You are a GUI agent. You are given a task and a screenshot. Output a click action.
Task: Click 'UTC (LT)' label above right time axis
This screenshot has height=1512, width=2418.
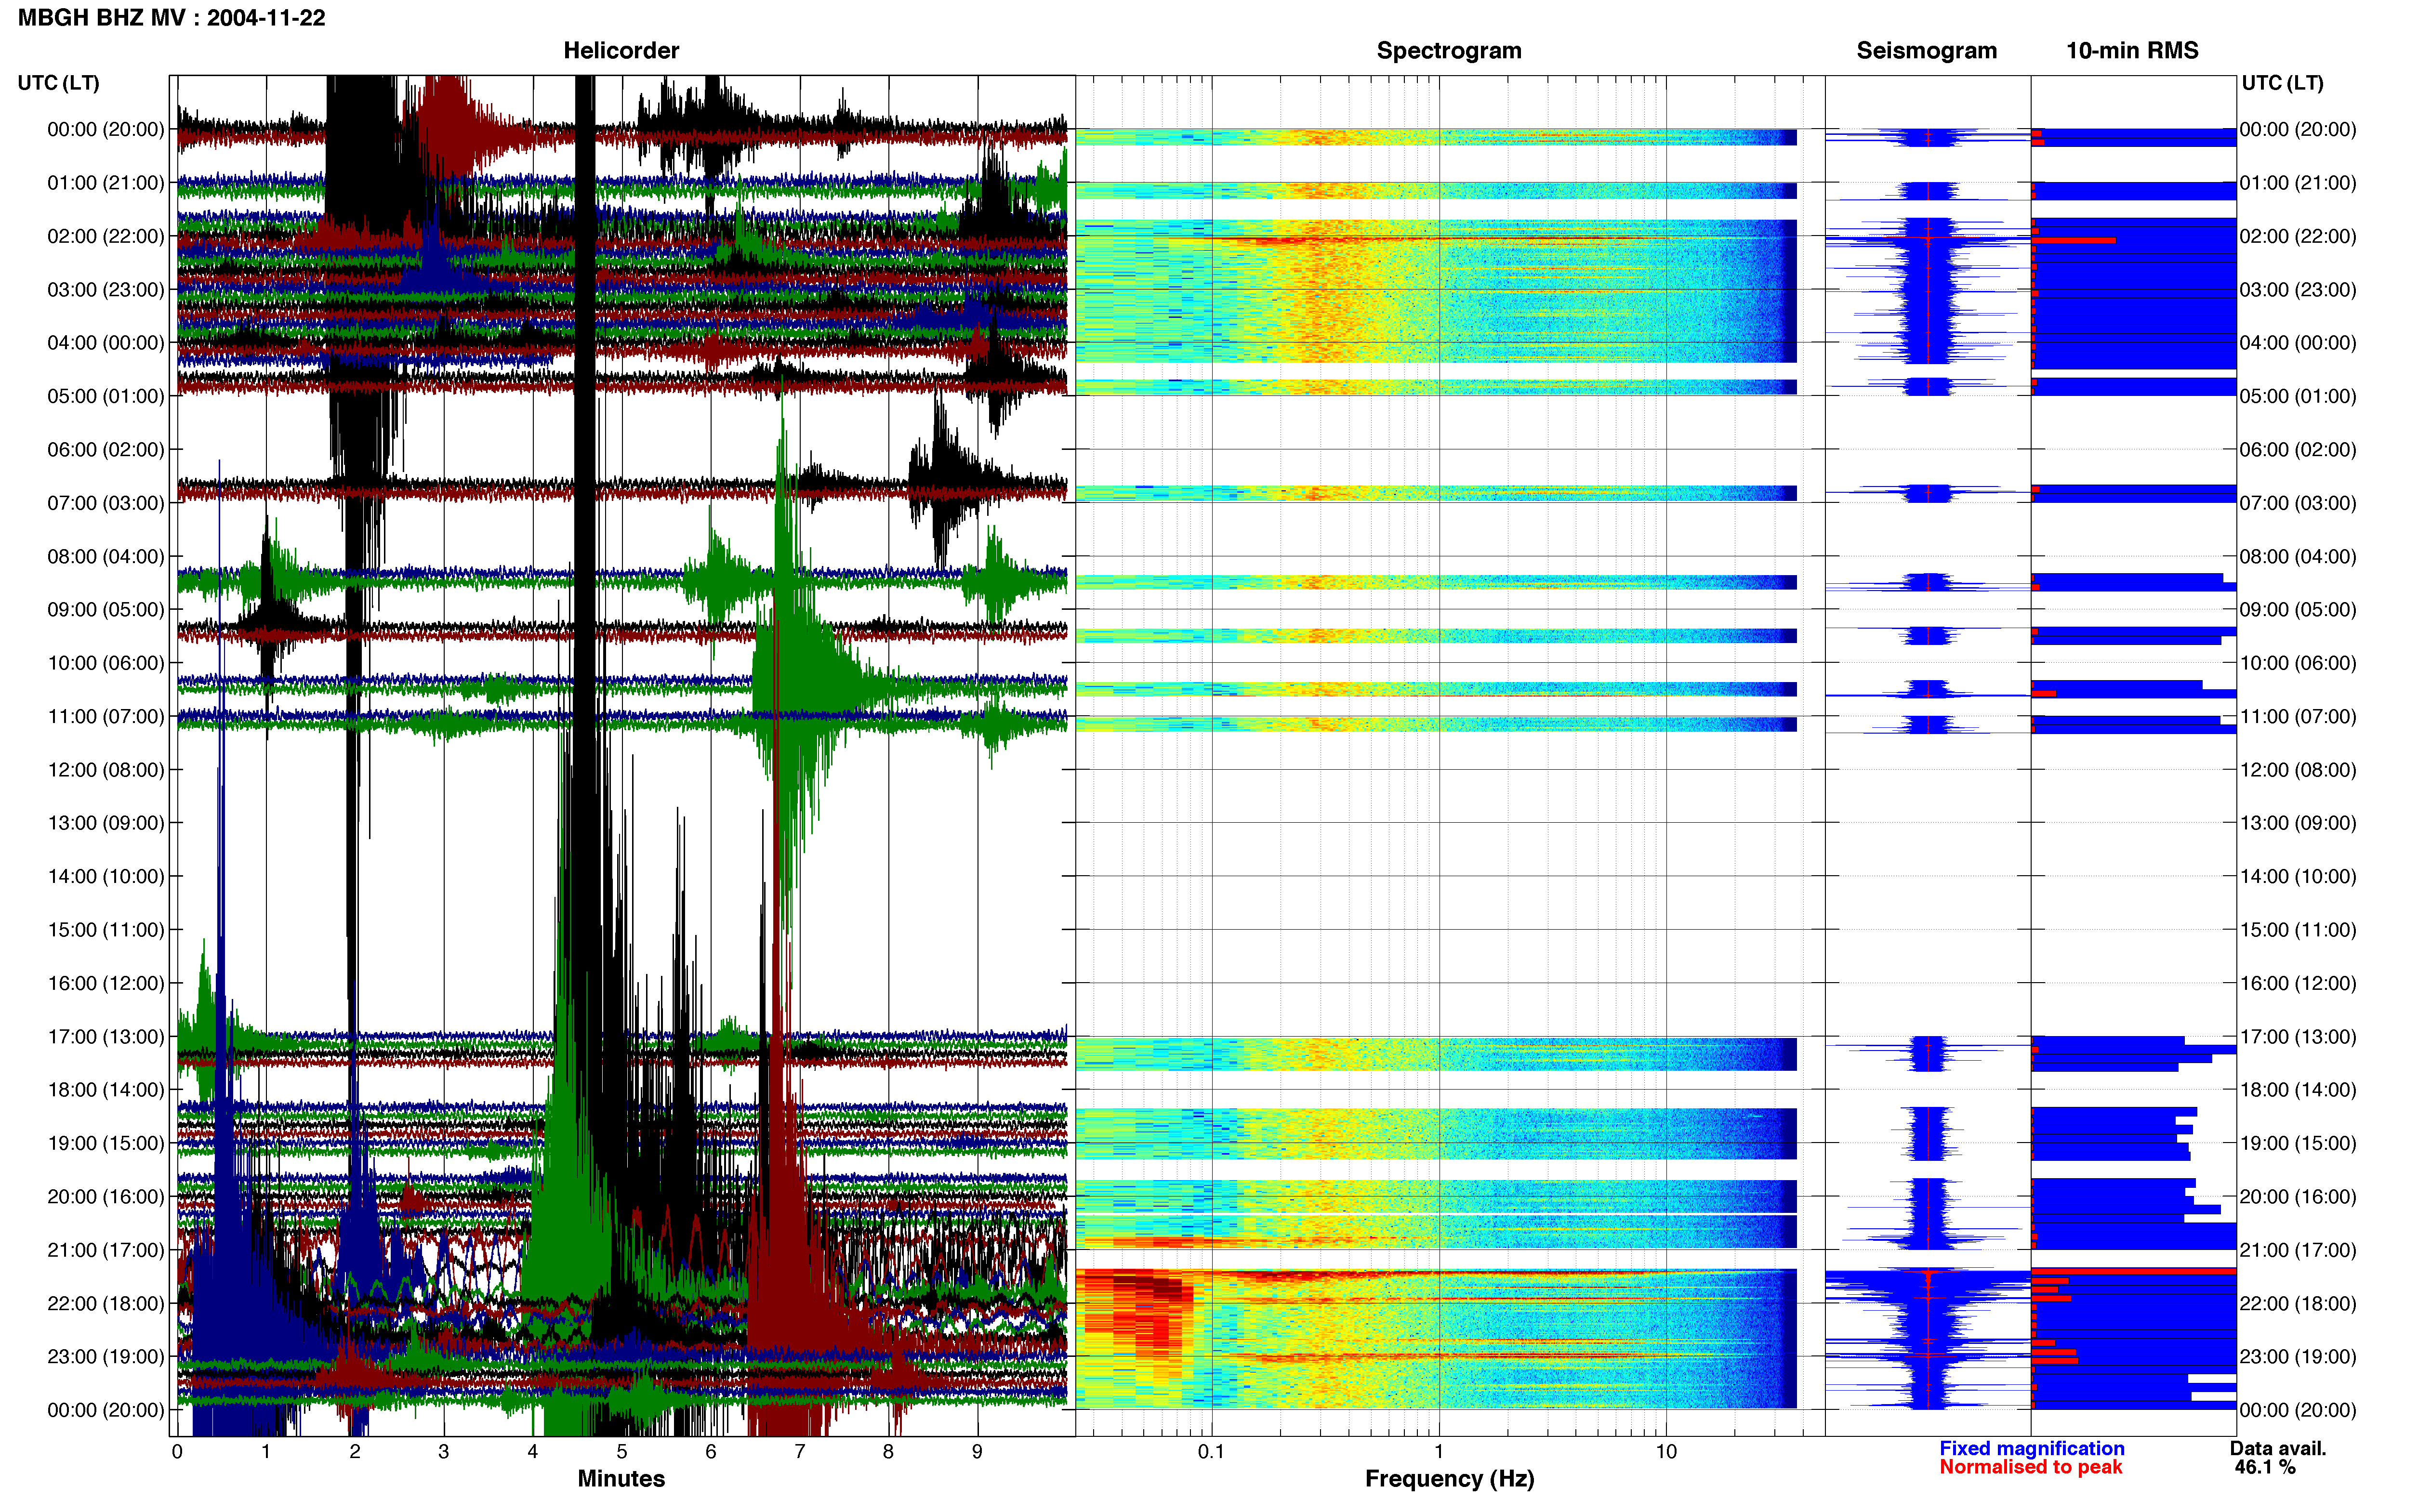[x=2282, y=83]
